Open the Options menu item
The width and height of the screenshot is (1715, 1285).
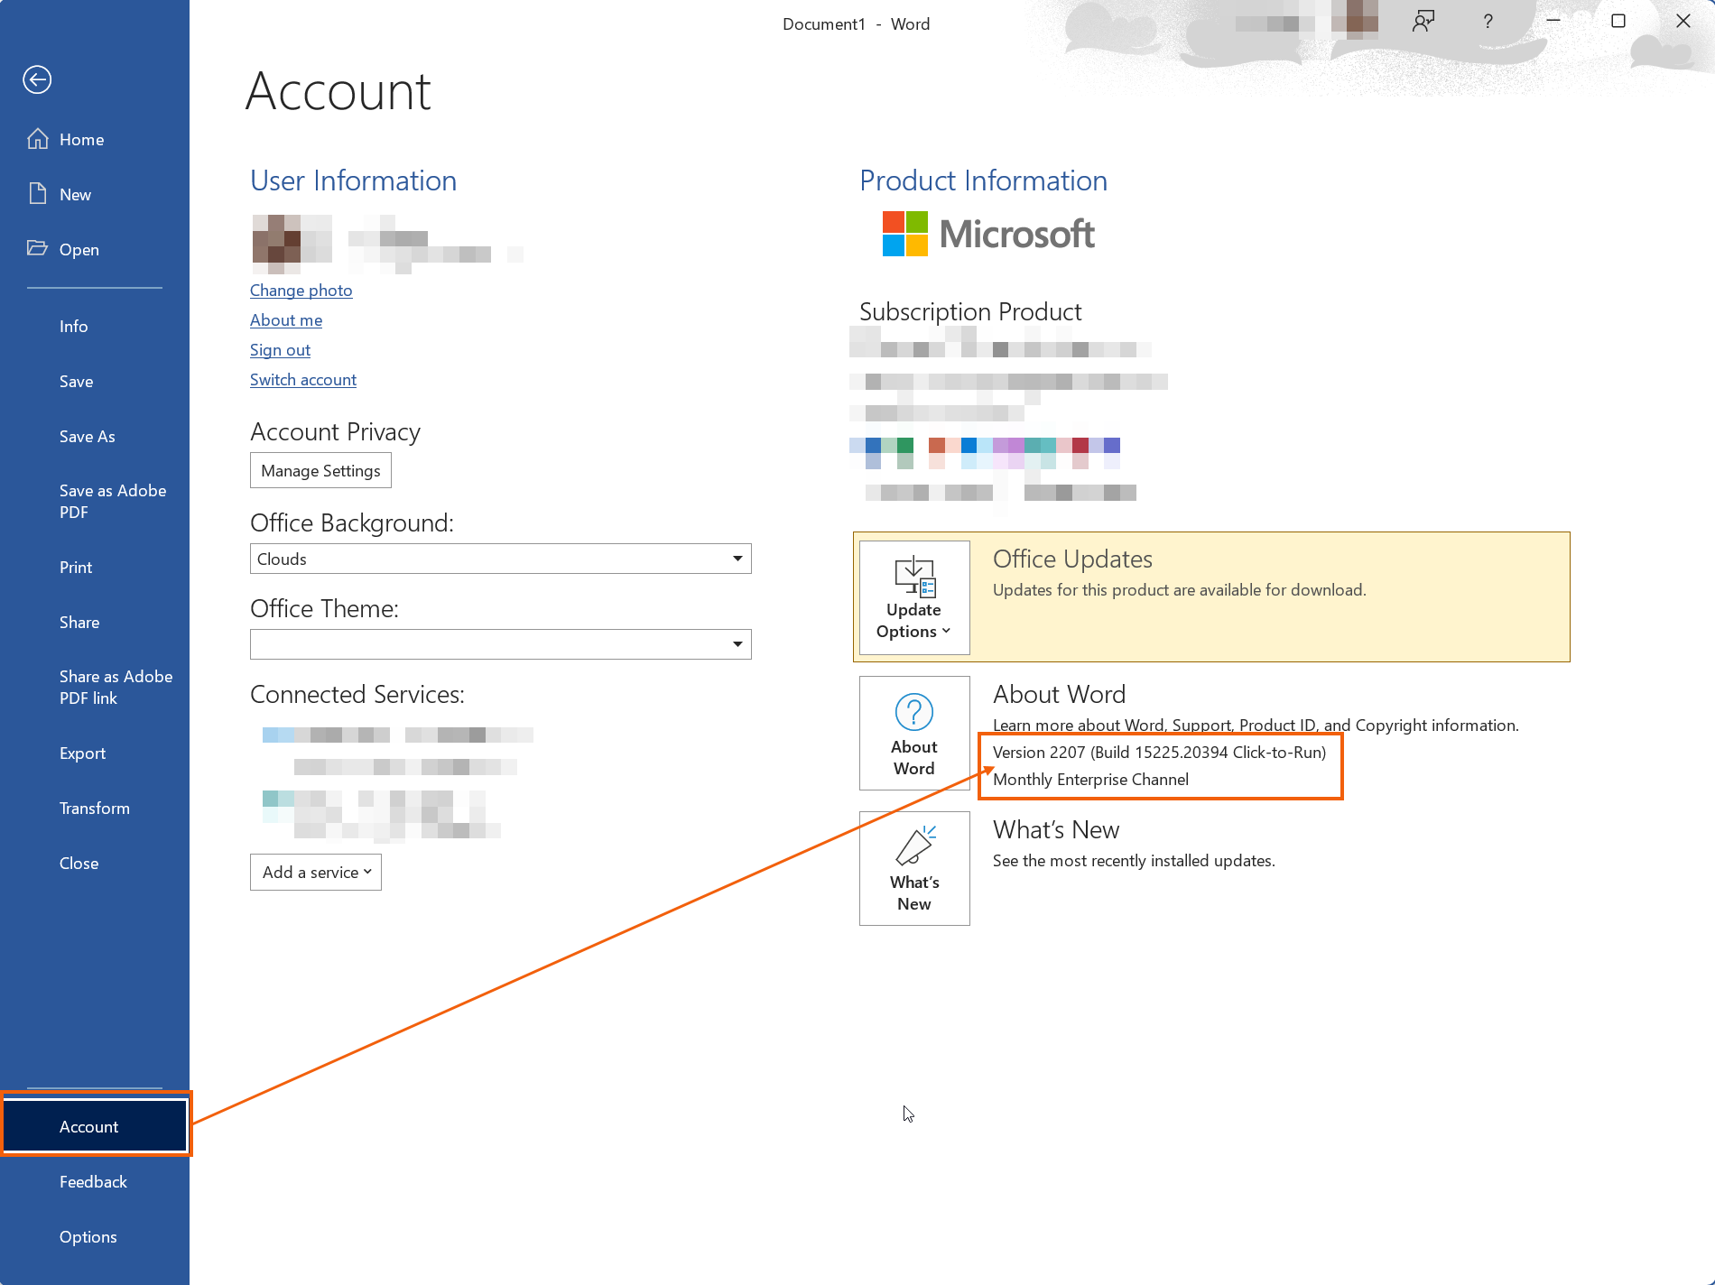point(88,1237)
